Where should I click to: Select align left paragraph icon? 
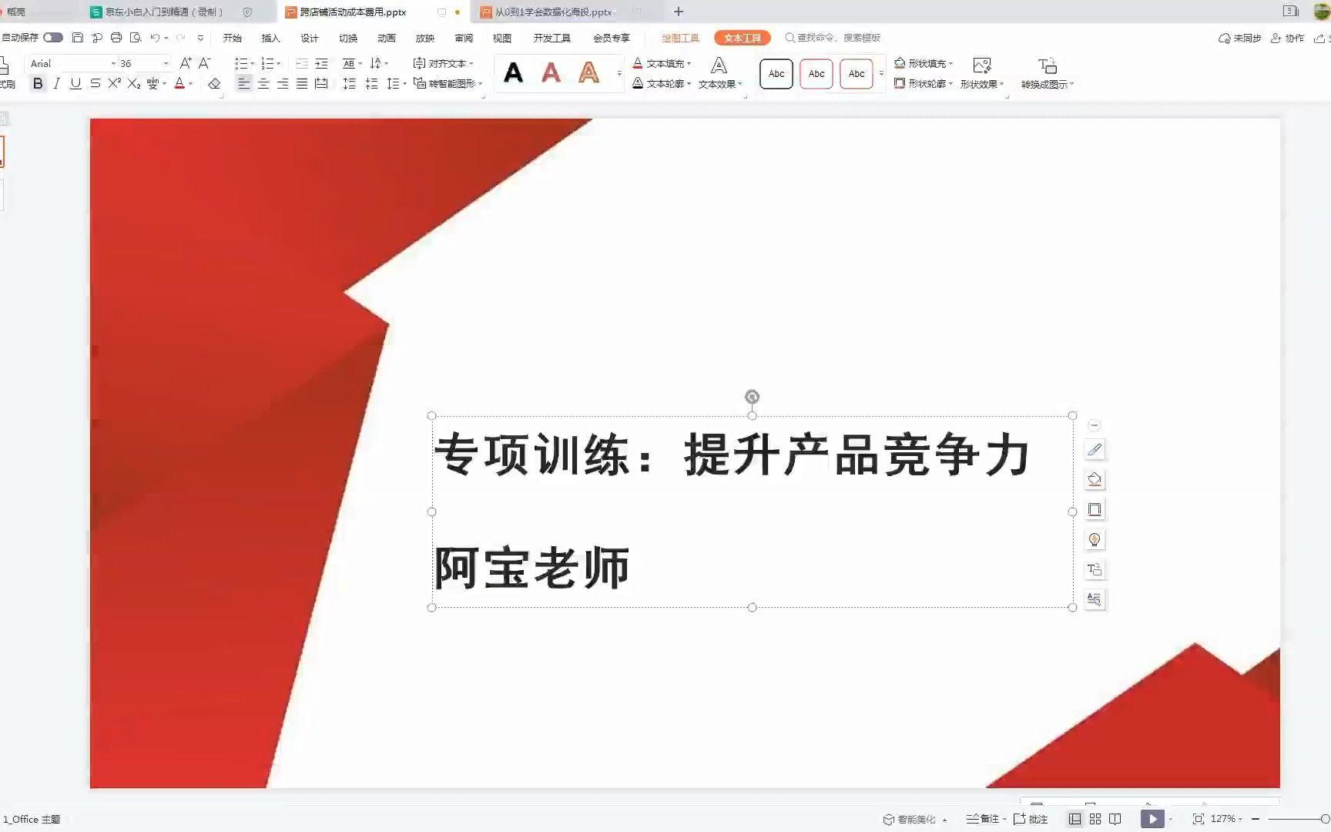tap(244, 83)
